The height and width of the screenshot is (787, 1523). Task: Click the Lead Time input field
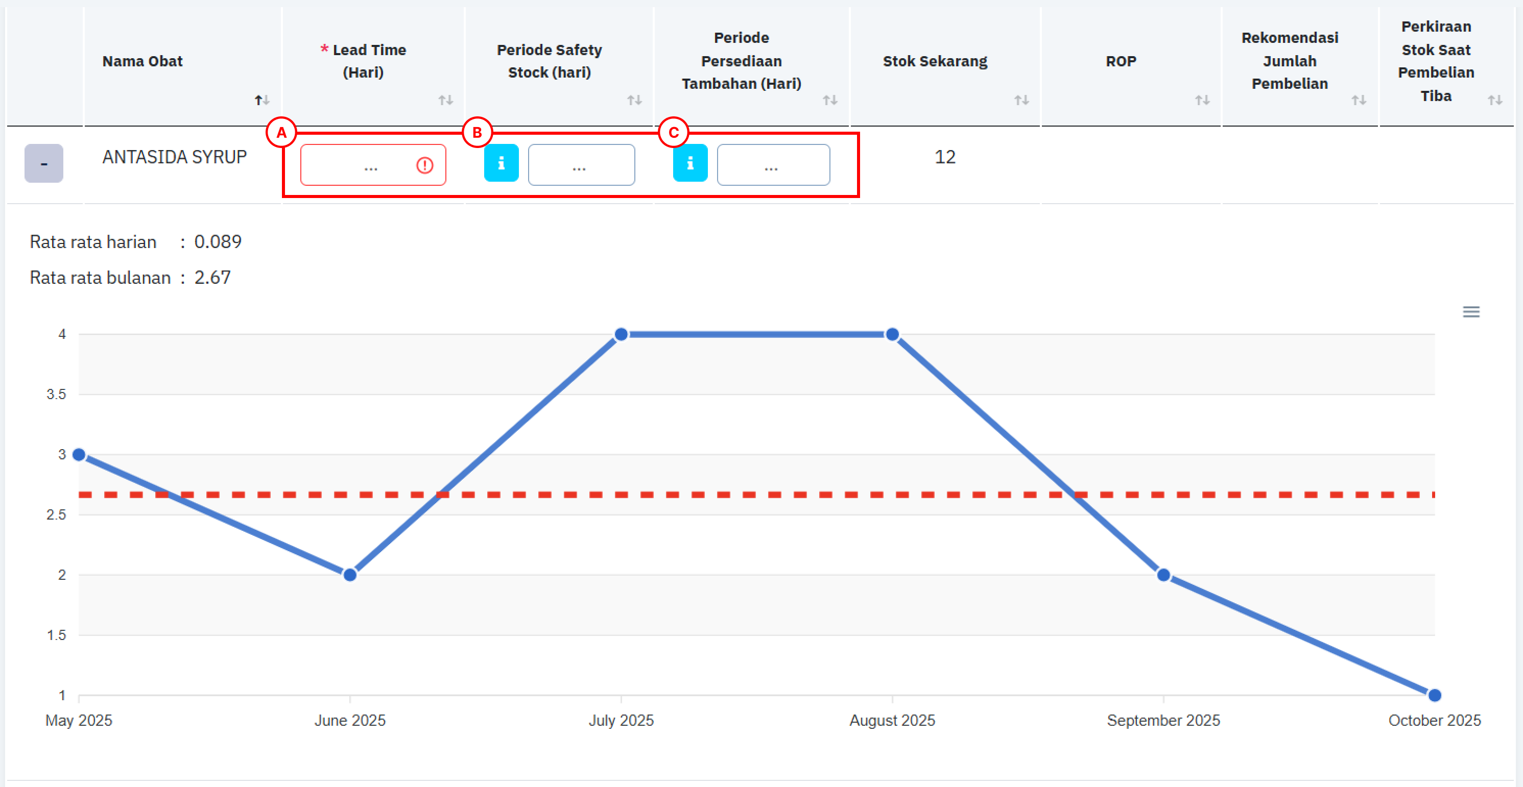tap(361, 165)
